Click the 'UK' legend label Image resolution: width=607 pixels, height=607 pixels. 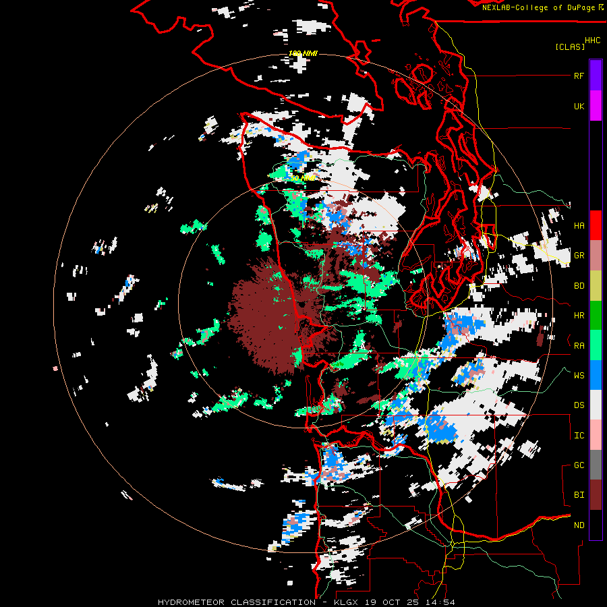[579, 106]
